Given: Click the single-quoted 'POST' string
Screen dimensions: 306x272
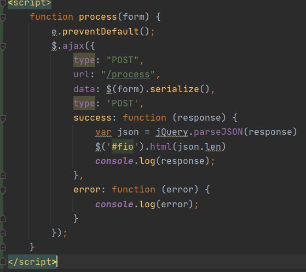Looking at the screenshot, I should (123, 103).
